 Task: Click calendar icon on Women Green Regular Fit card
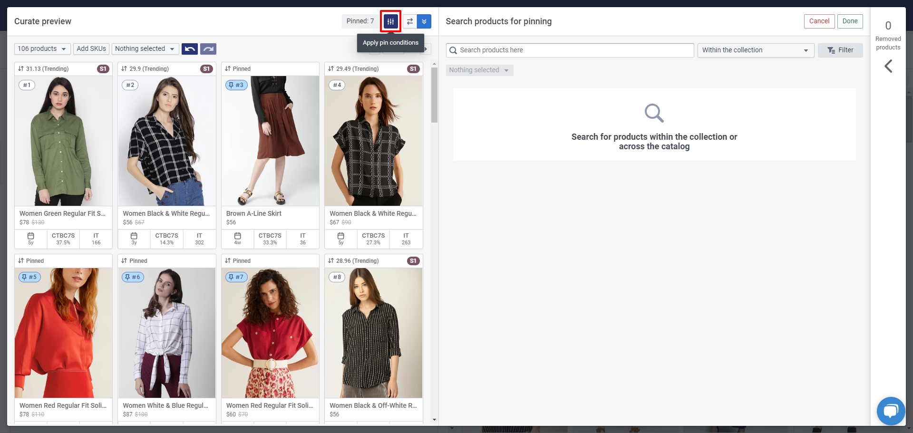point(31,236)
